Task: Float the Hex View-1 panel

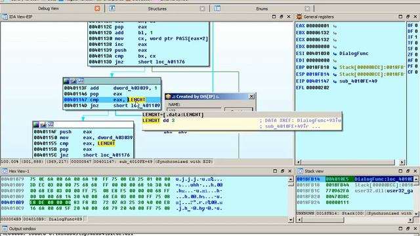Action: (x=282, y=171)
